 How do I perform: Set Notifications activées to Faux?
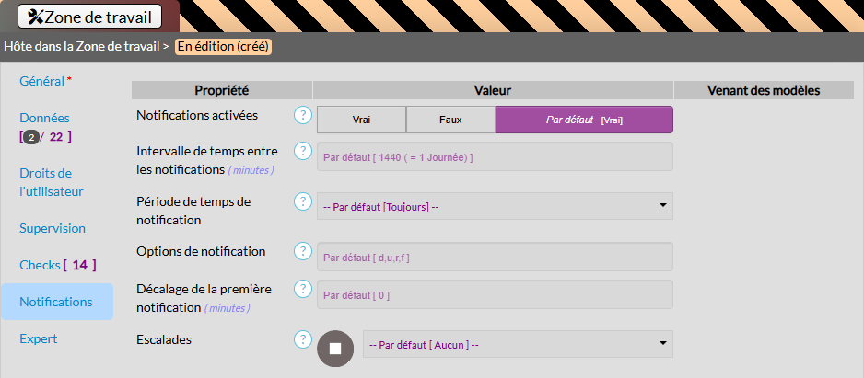click(450, 120)
